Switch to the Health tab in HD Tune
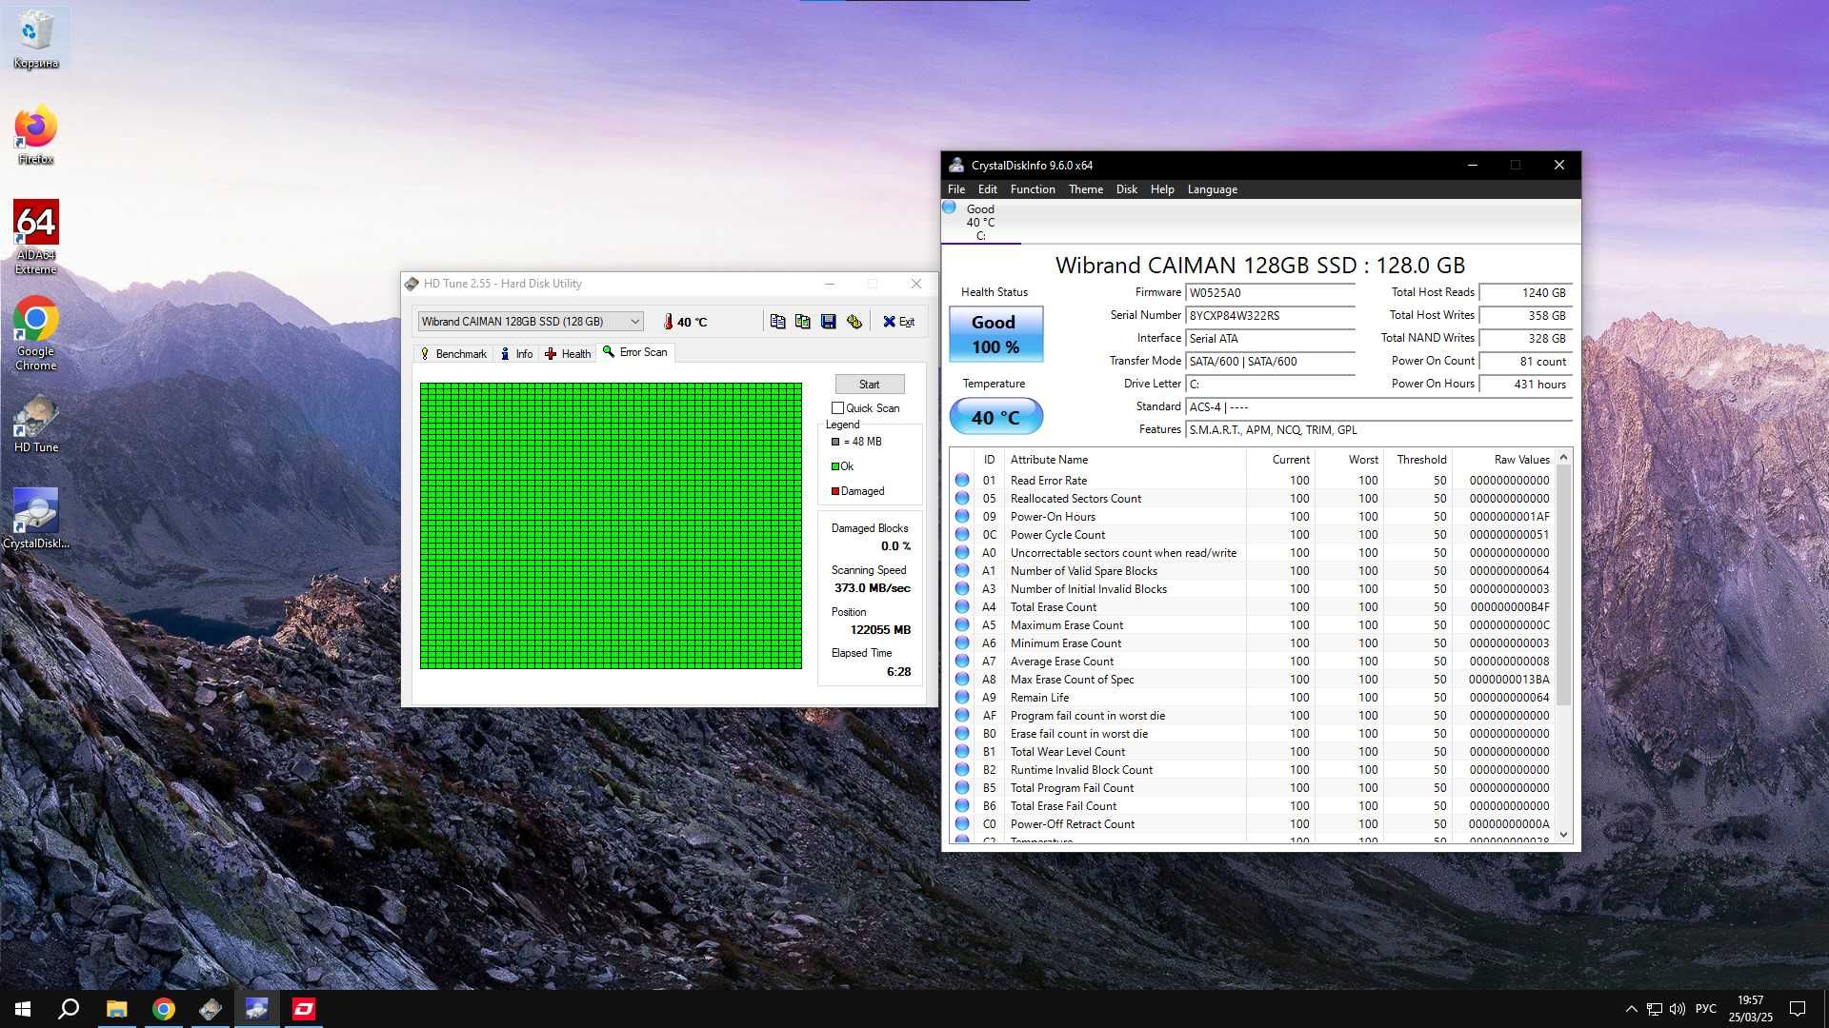Screen dimensions: 1829x1028 pyautogui.click(x=568, y=354)
